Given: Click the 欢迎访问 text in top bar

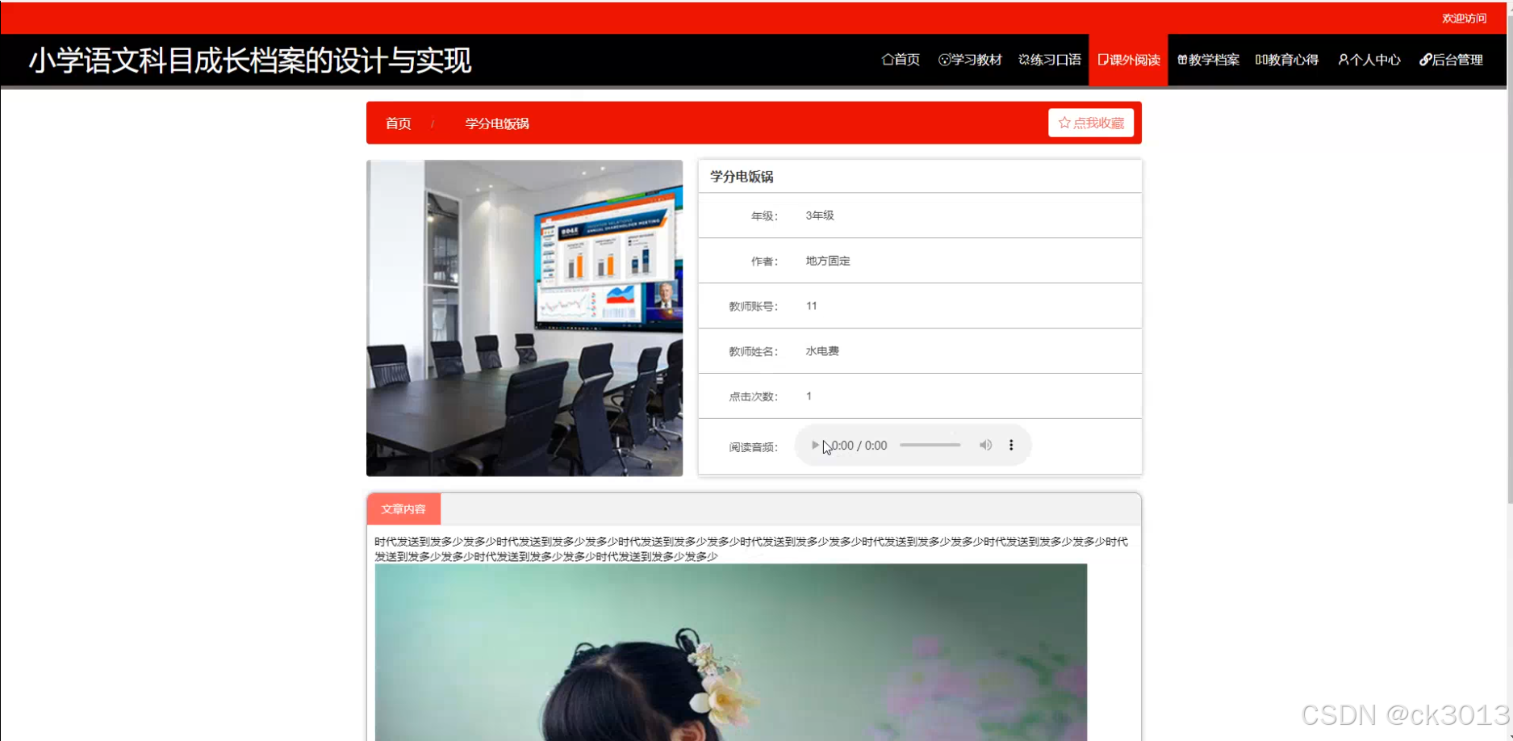Looking at the screenshot, I should coord(1464,18).
